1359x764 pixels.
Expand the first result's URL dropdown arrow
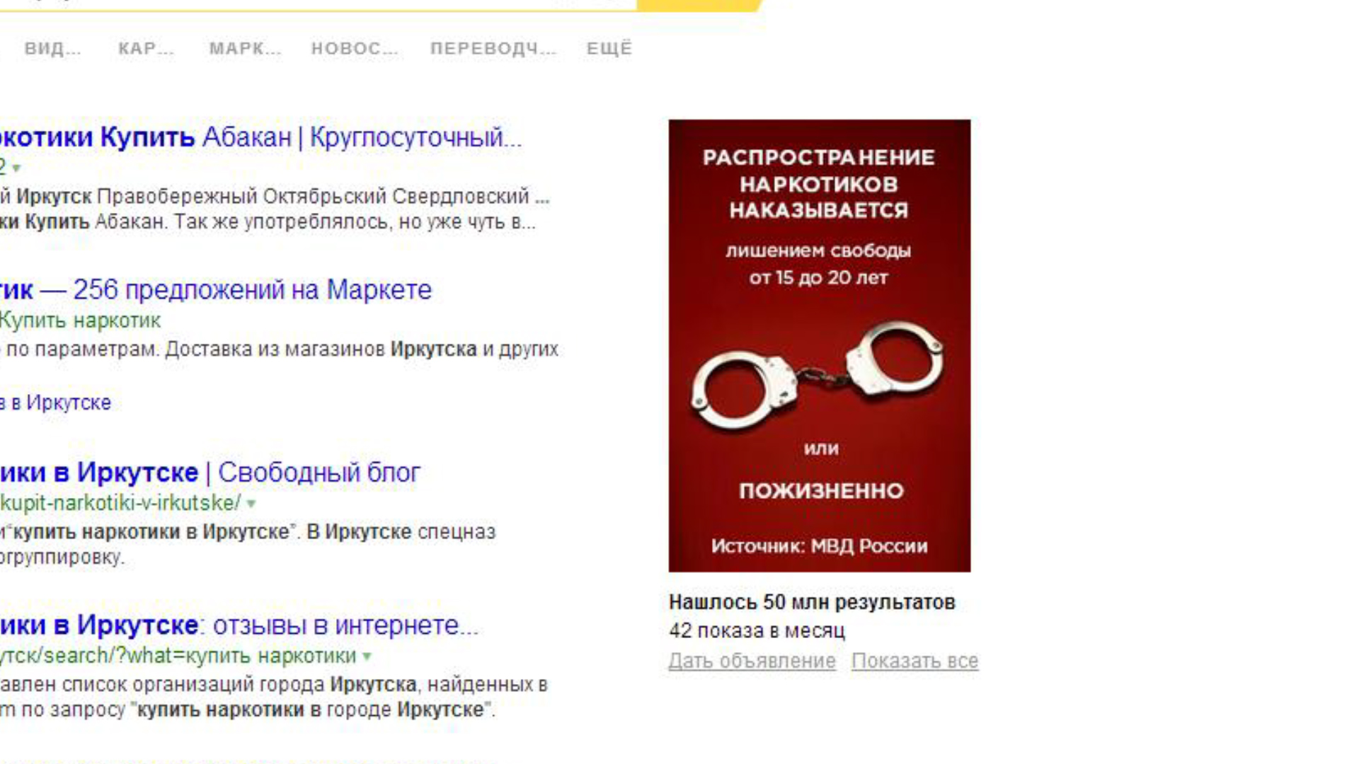[x=16, y=168]
